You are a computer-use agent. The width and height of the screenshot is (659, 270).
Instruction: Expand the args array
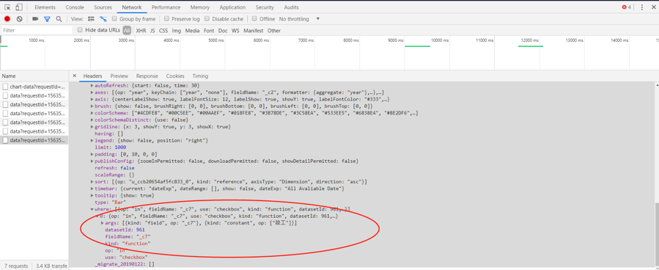[103, 223]
